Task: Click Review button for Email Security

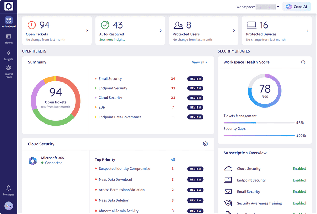Action: [x=195, y=79]
